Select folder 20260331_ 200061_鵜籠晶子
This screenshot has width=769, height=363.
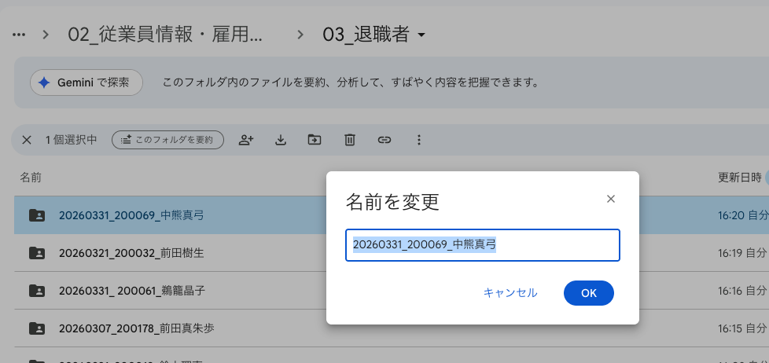coord(392,291)
